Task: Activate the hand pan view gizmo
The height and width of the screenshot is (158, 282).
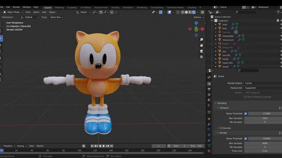Action: (x=201, y=45)
